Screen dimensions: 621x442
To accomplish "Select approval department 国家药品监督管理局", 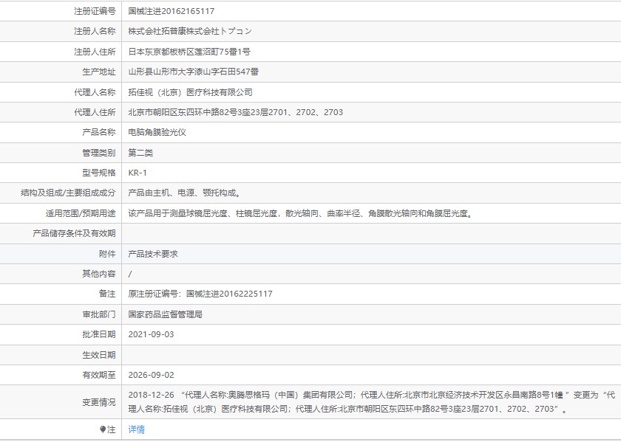I will tap(165, 314).
